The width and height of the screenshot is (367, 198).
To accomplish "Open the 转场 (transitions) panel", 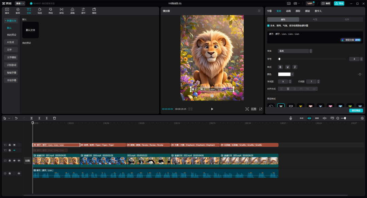I will 62,11.
